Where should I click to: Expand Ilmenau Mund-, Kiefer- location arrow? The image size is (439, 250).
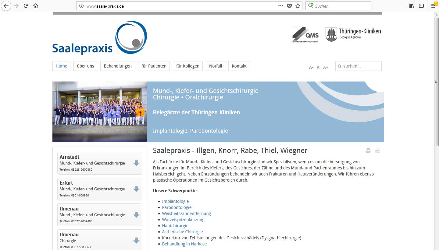pyautogui.click(x=136, y=215)
